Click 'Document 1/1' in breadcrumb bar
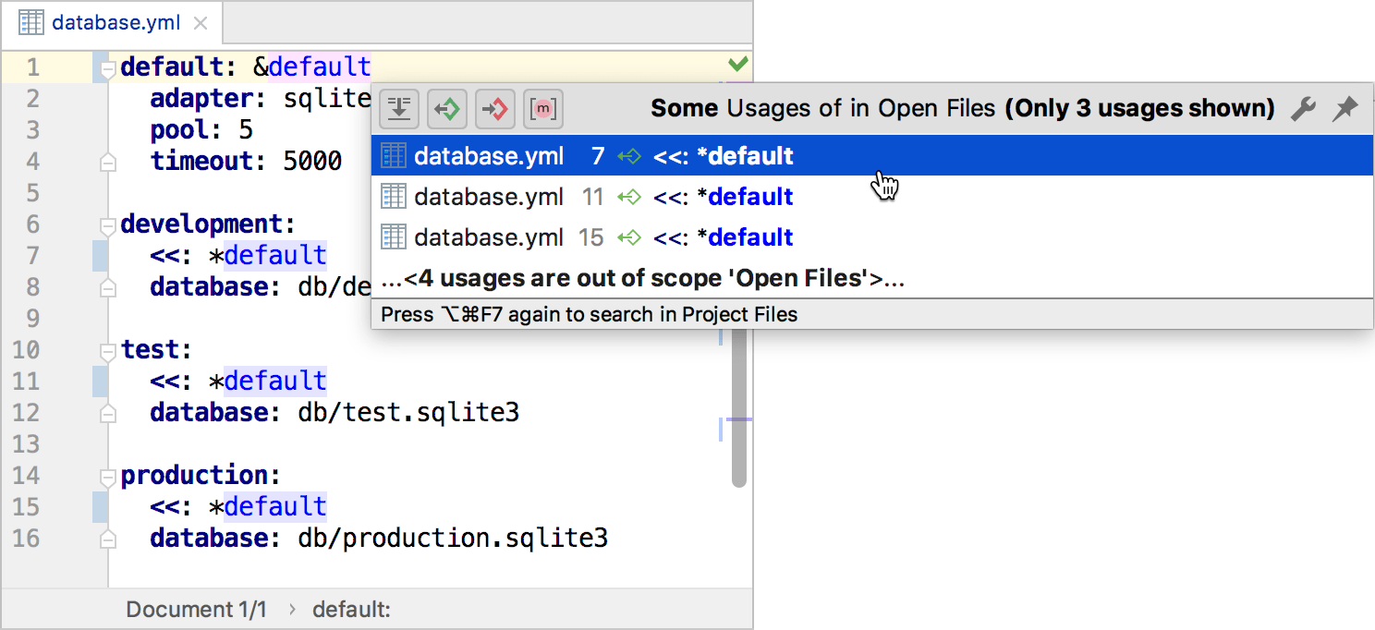 point(196,610)
